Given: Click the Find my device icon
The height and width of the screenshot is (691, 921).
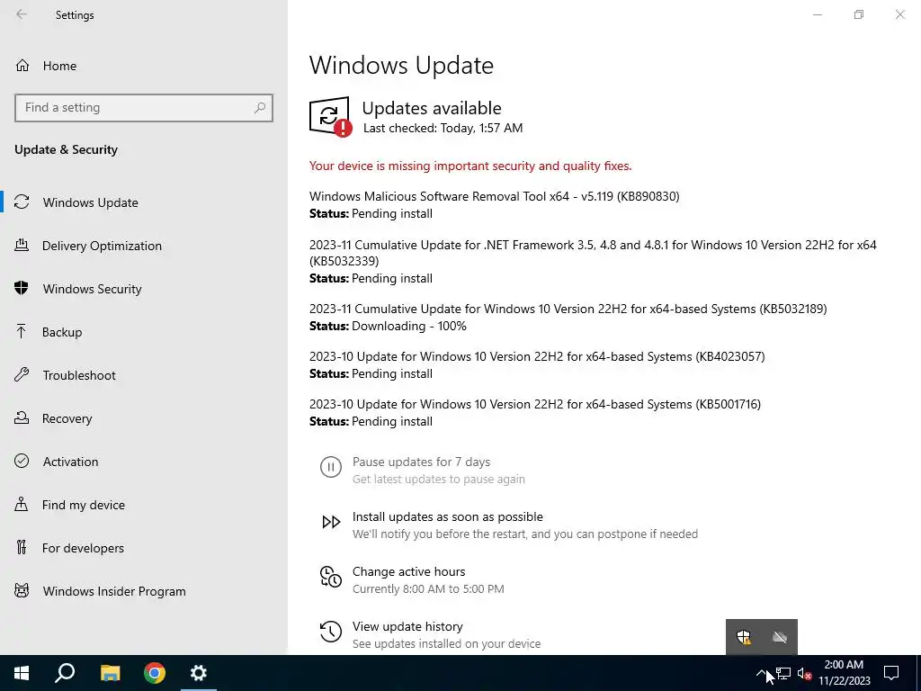Looking at the screenshot, I should tap(22, 504).
